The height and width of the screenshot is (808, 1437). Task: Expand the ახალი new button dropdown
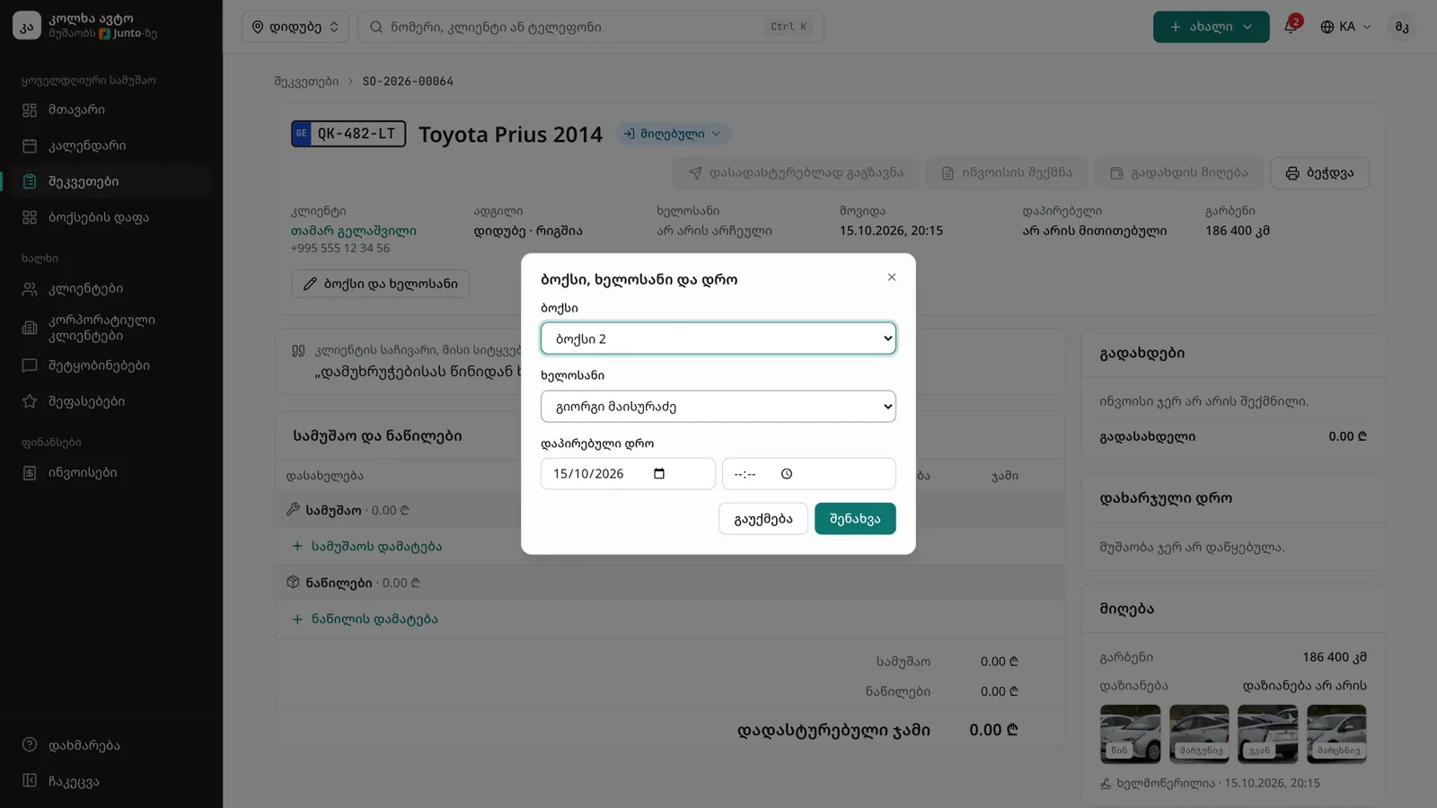(1211, 27)
